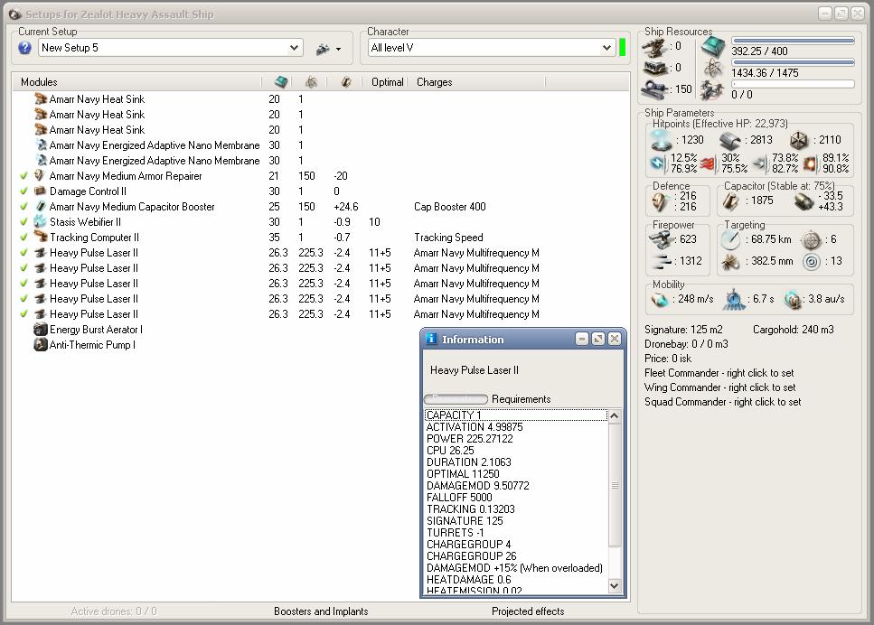This screenshot has width=874, height=625.
Task: Click the ship setup actions icon
Action: coord(323,49)
